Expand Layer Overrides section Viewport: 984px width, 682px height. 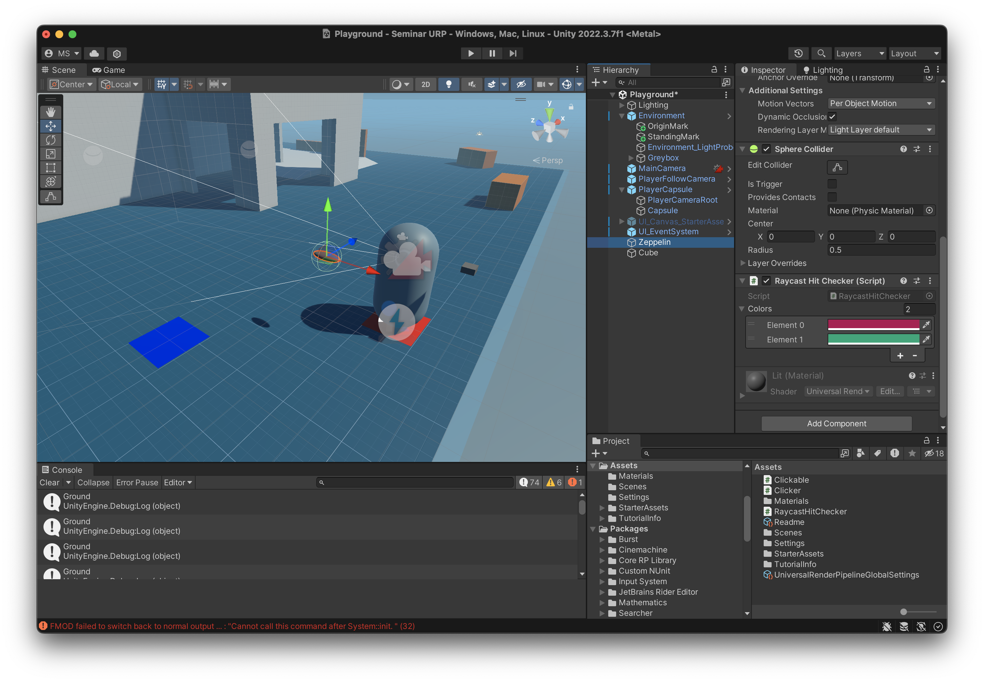pyautogui.click(x=743, y=263)
